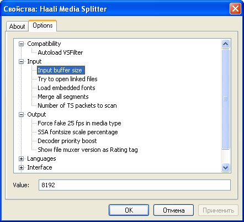Image resolution: width=244 pixels, height=222 pixels.
Task: Click the Отмена cancel button
Action: coord(173,210)
